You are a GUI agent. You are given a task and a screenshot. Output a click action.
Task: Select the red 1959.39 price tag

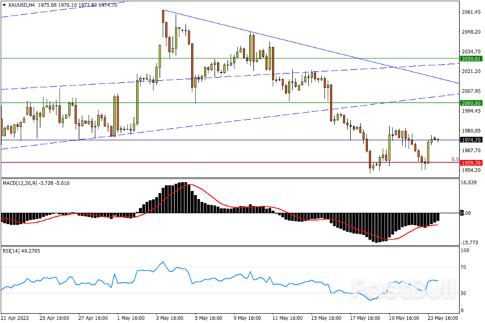[471, 163]
